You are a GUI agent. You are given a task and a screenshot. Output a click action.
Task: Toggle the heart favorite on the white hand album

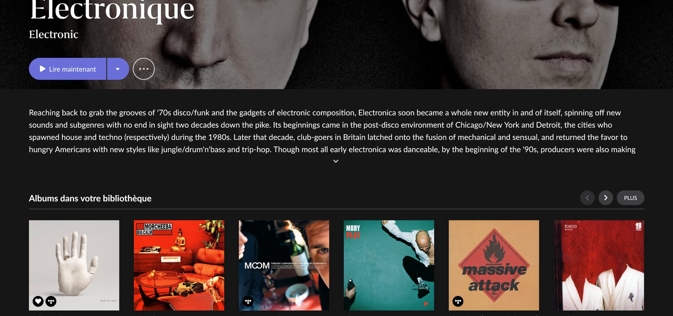tap(38, 301)
